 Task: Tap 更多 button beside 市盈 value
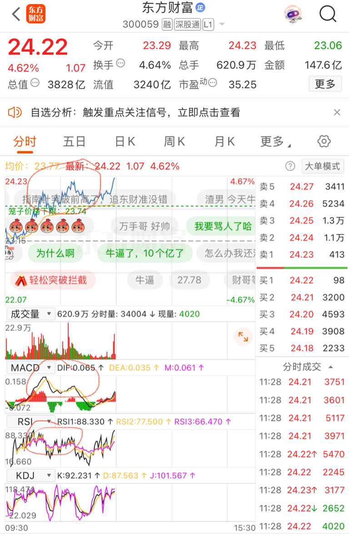coord(325,84)
